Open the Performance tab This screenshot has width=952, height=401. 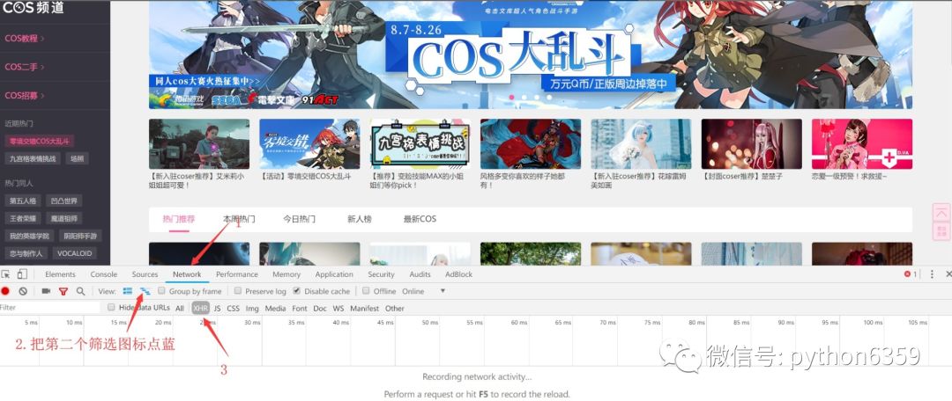pos(237,274)
